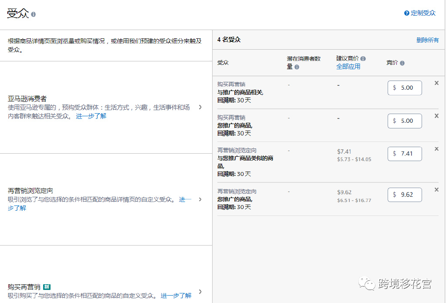
Task: Click 删除所有 to remove all audiences
Action: pyautogui.click(x=428, y=40)
